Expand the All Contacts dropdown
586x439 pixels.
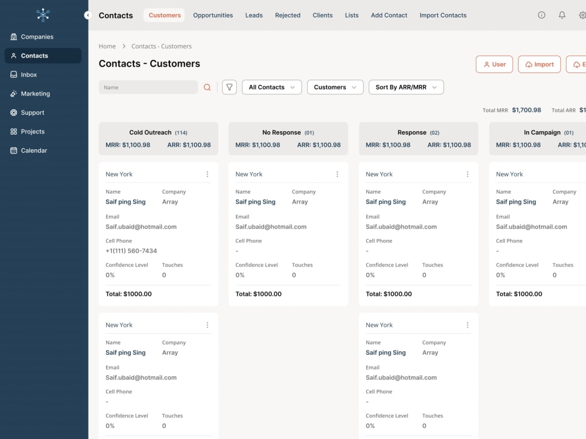point(272,87)
